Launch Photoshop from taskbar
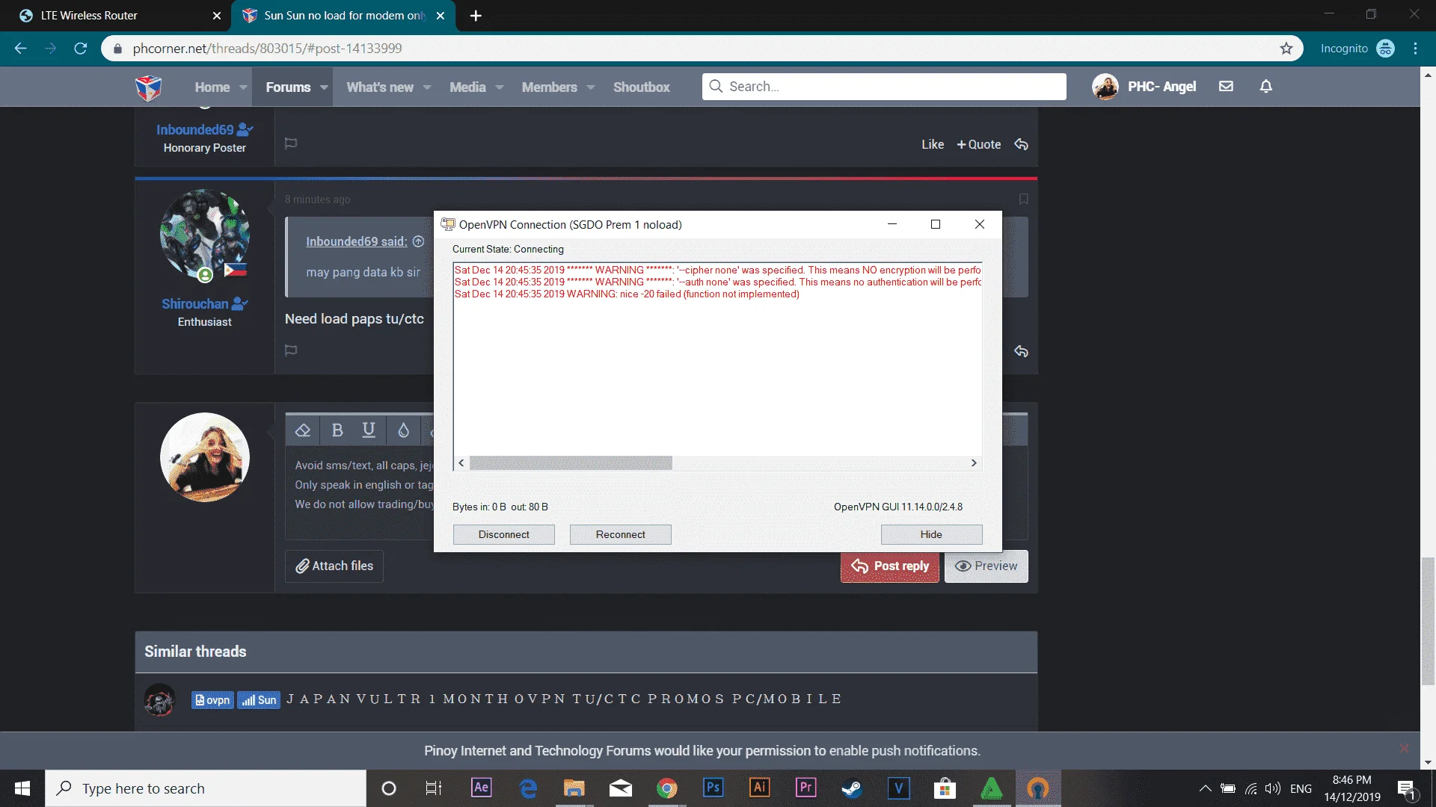Screen dimensions: 1436x807 point(713,788)
